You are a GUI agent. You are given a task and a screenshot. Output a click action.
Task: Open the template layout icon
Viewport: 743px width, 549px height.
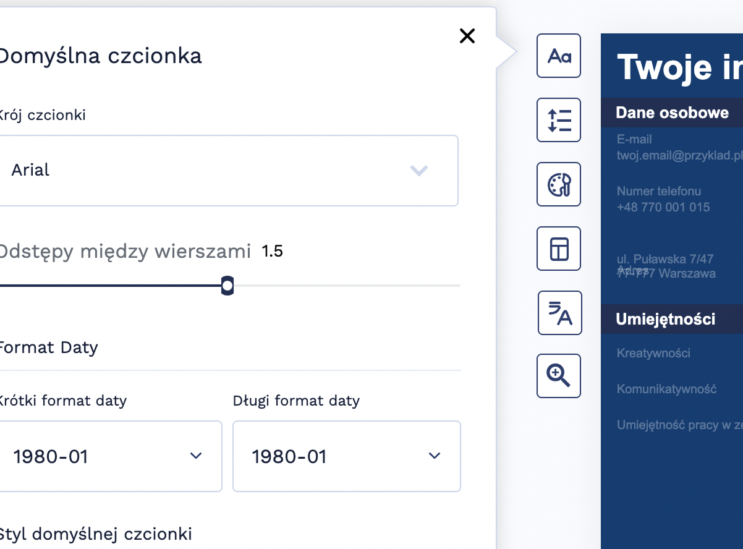pyautogui.click(x=559, y=249)
